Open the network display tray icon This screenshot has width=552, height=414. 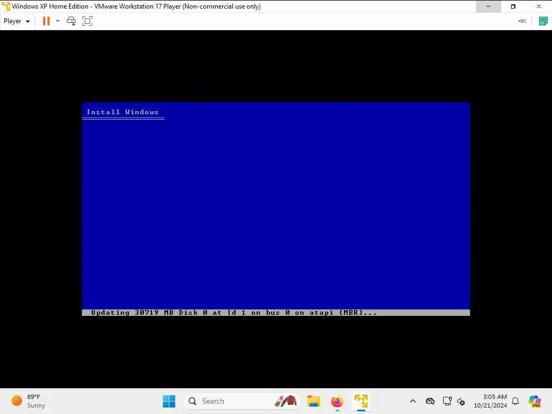tap(447, 401)
